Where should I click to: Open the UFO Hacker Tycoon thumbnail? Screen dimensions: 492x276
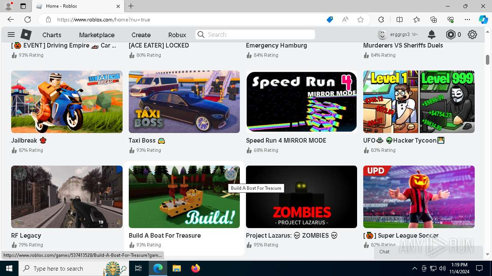click(x=419, y=102)
